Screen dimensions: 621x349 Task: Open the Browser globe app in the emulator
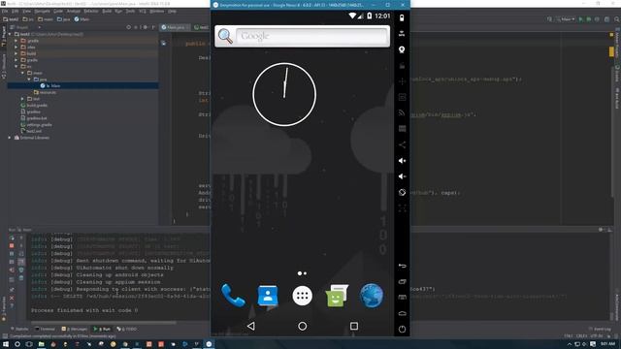(372, 295)
